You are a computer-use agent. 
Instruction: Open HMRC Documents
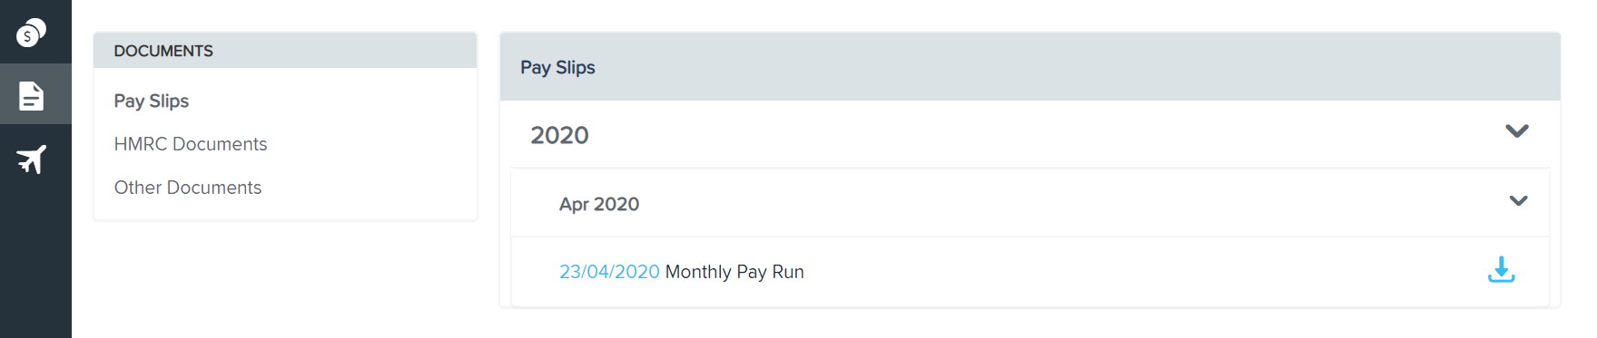(x=190, y=144)
